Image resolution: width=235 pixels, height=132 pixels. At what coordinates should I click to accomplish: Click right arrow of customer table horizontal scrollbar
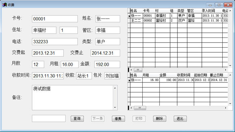click(x=226, y=70)
